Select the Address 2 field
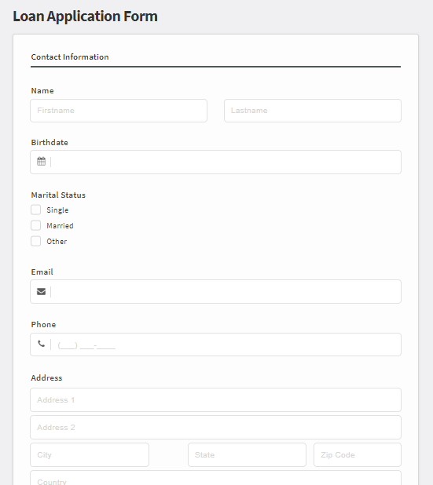Image resolution: width=433 pixels, height=485 pixels. click(x=215, y=427)
